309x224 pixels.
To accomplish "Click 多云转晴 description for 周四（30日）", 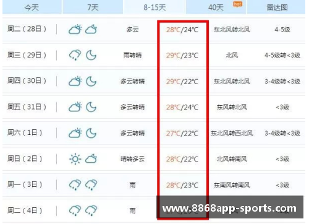I will click(x=132, y=81).
